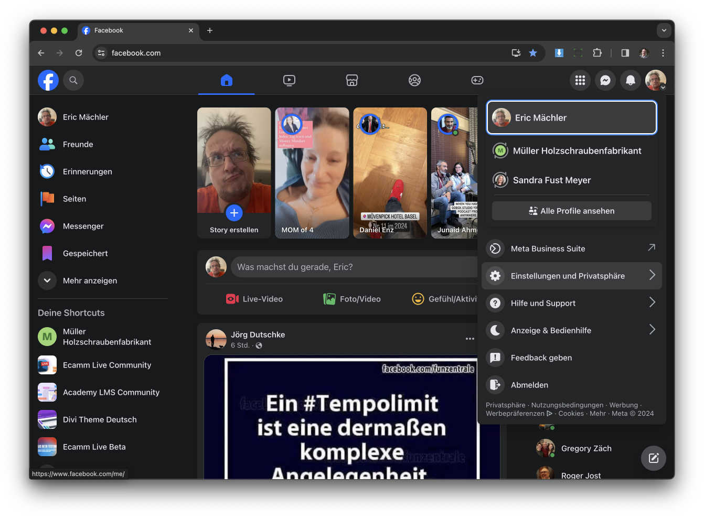Bookmark page with the star icon

point(533,53)
